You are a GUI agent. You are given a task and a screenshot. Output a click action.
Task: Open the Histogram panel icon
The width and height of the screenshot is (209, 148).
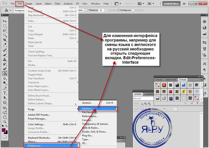click(204, 34)
